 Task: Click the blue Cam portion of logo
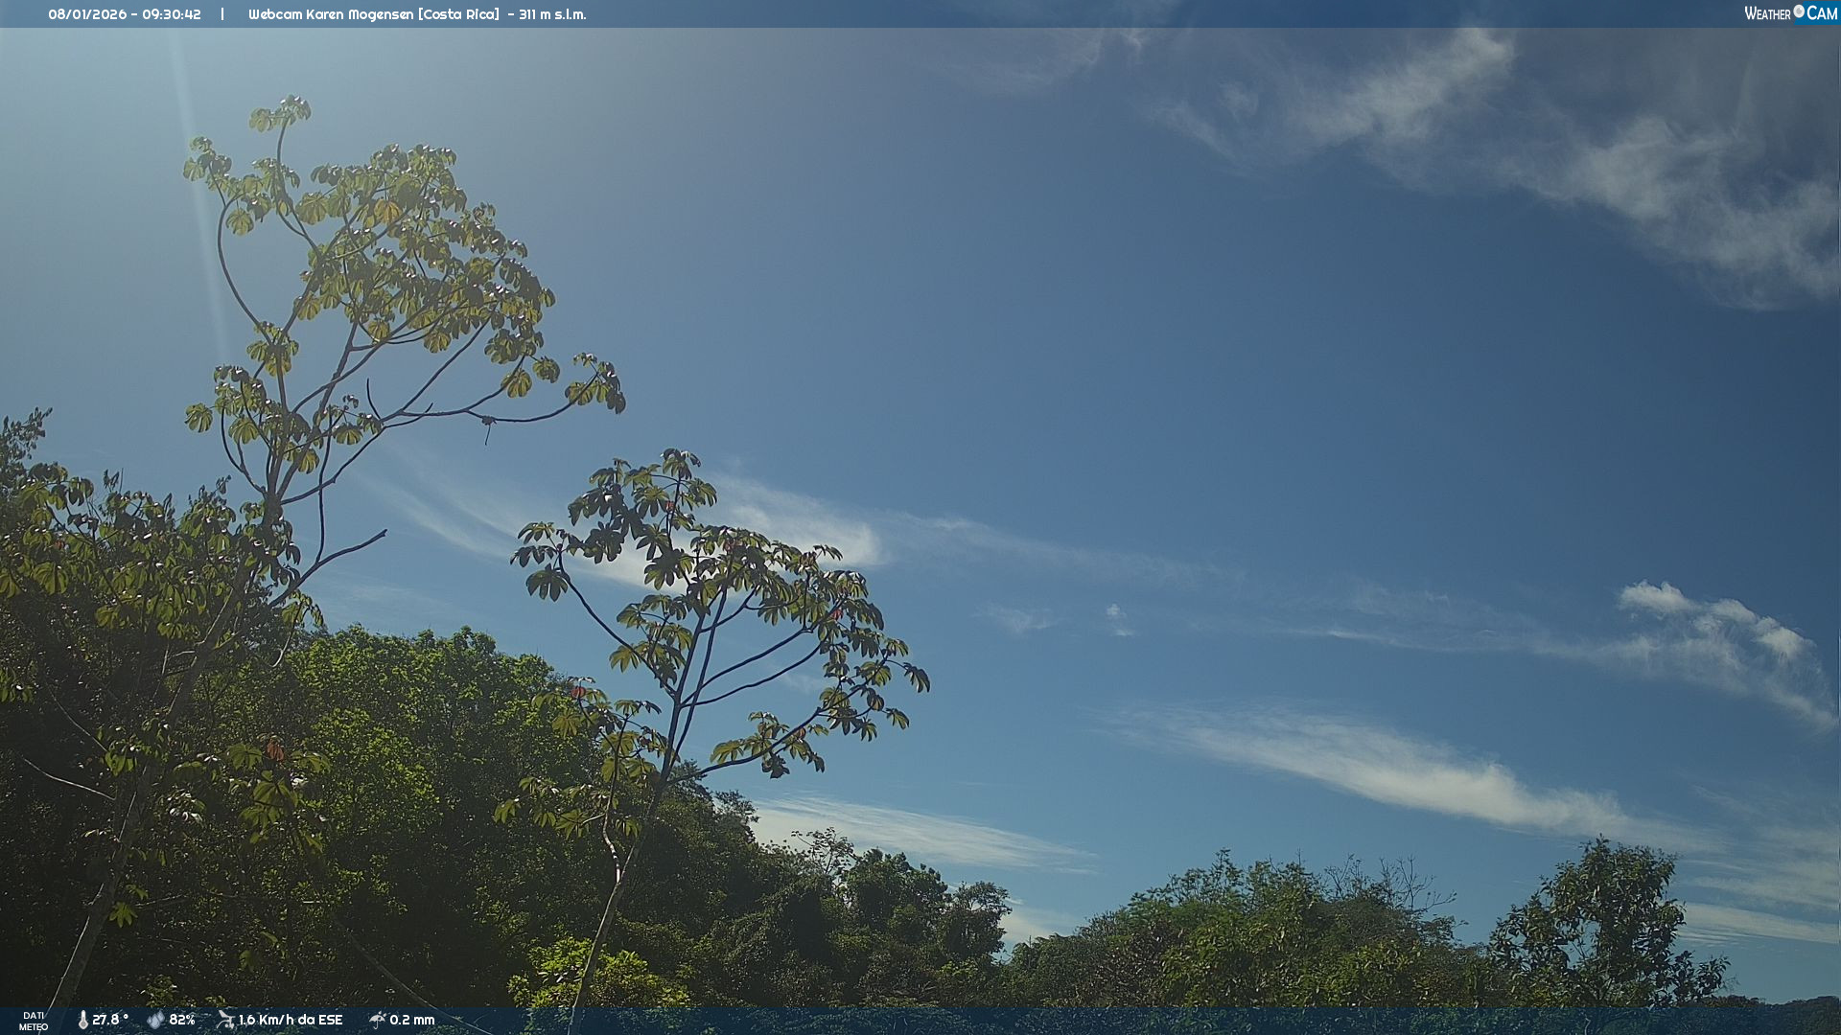[x=1822, y=13]
